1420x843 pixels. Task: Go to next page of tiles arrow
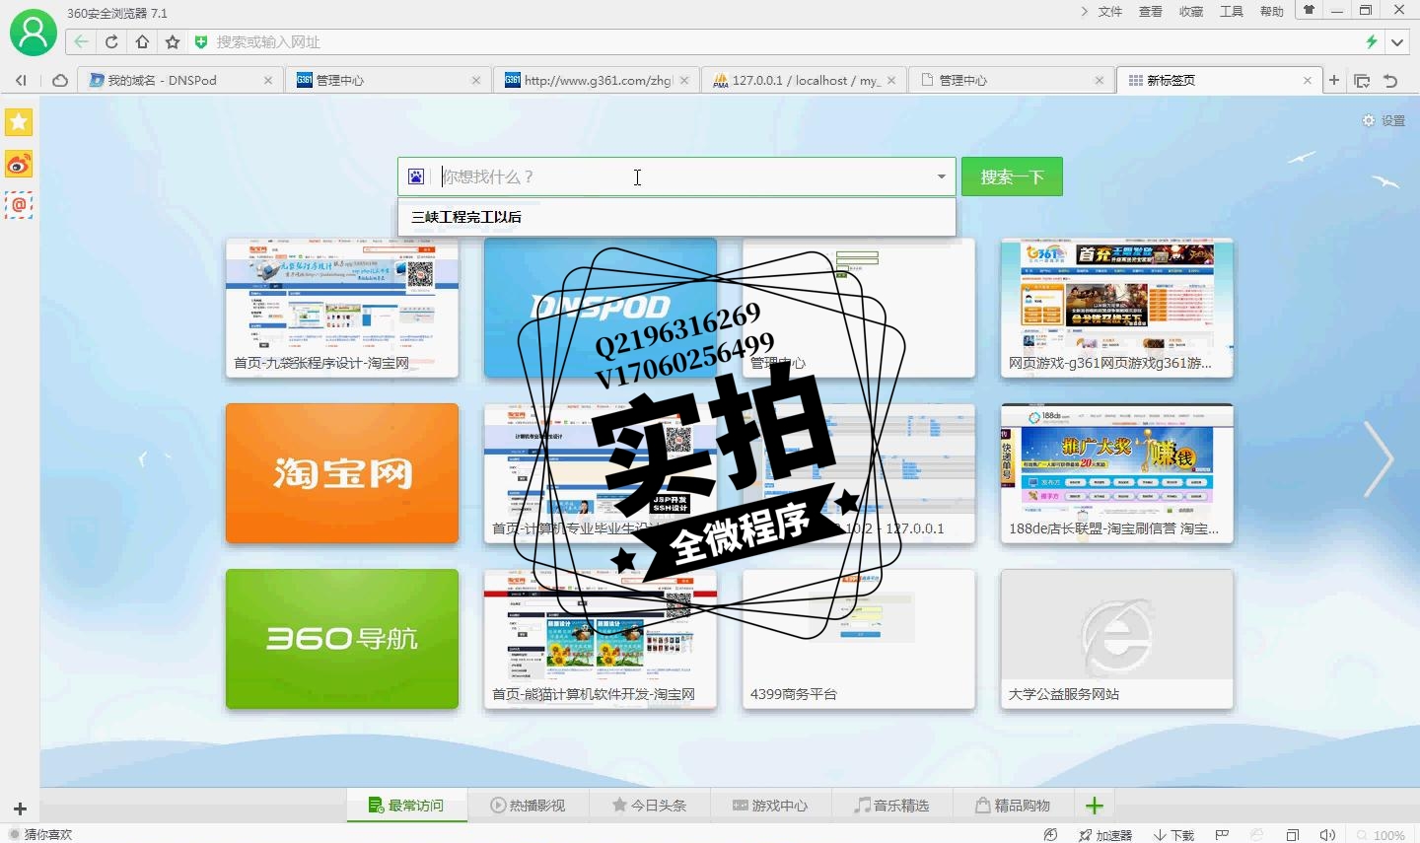1378,459
